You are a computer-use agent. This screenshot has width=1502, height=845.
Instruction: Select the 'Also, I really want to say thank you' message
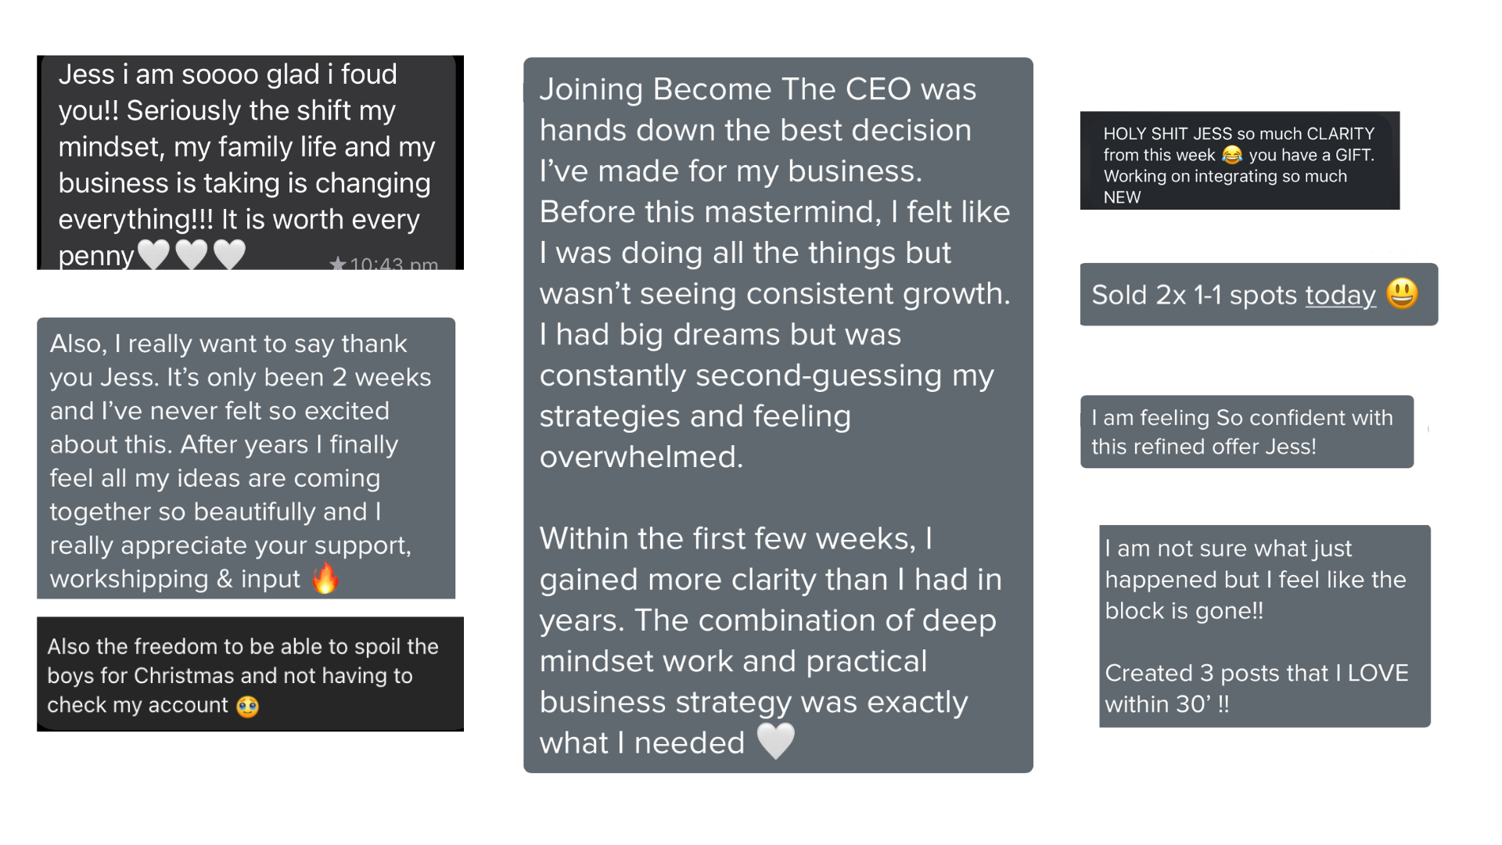[x=246, y=458]
